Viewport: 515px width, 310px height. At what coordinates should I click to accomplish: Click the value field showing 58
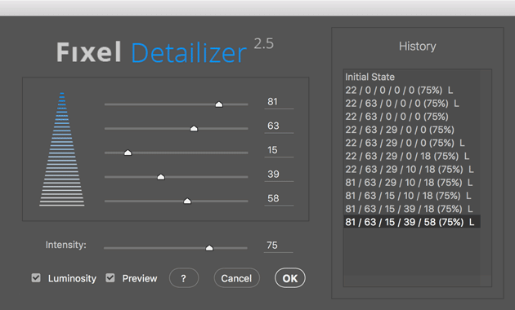pyautogui.click(x=279, y=198)
